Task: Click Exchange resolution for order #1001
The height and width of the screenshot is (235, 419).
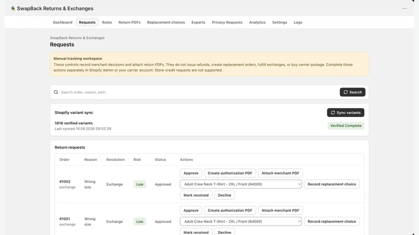Action: tap(114, 221)
